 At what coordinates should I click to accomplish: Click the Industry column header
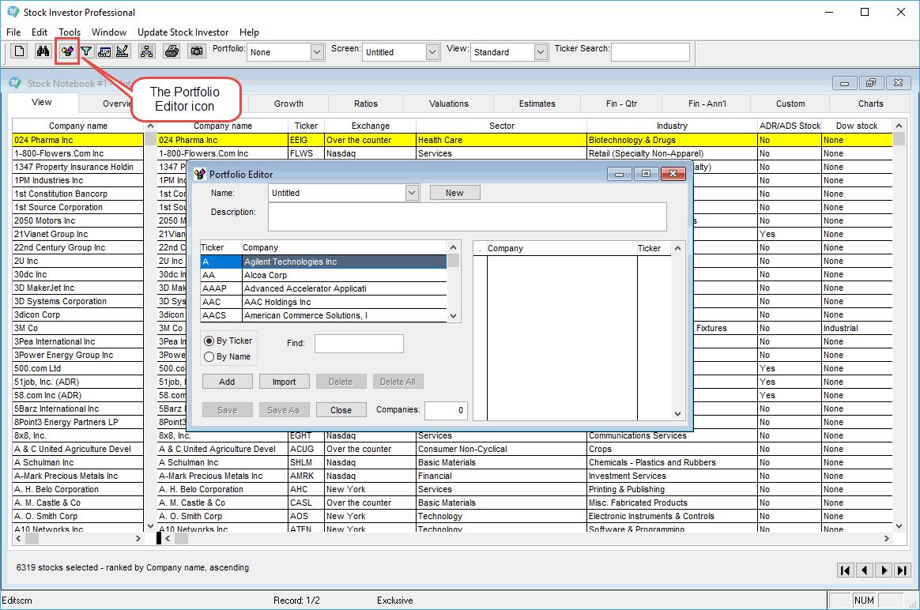click(x=672, y=126)
